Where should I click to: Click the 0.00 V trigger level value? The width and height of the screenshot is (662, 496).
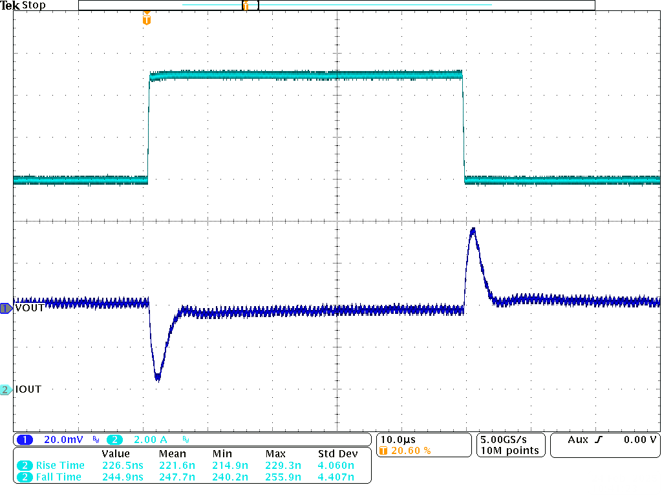coord(640,440)
